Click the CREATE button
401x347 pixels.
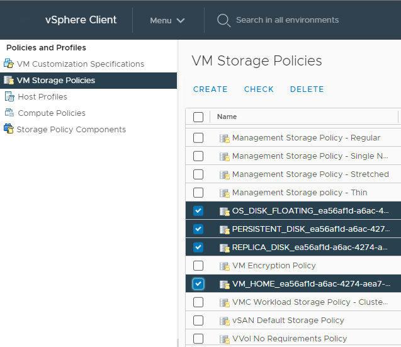pos(210,89)
